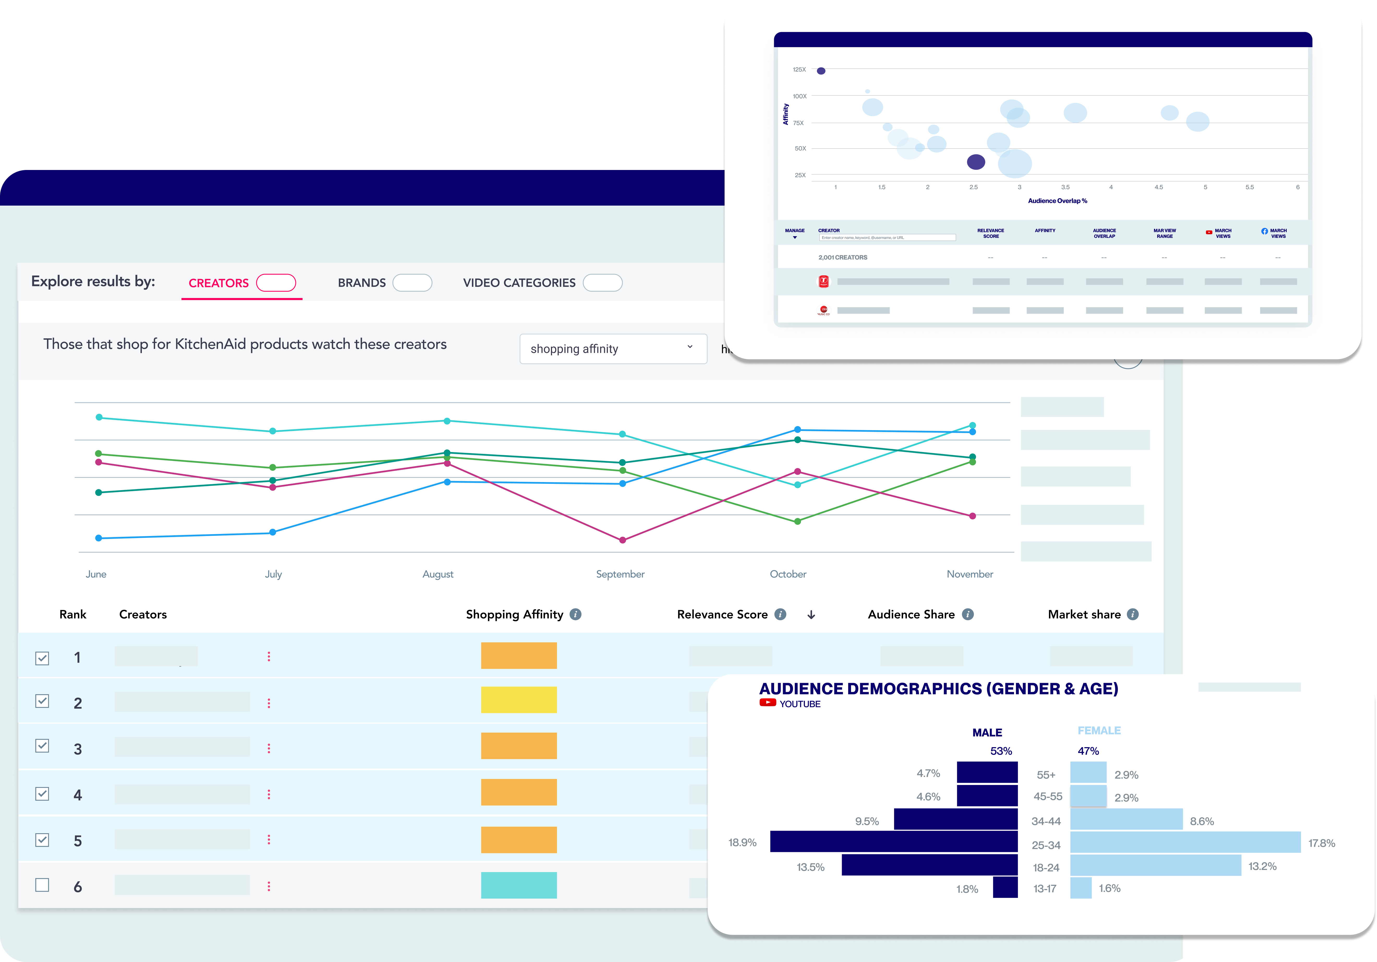
Task: Switch to the Video Categories tab
Action: pos(519,283)
